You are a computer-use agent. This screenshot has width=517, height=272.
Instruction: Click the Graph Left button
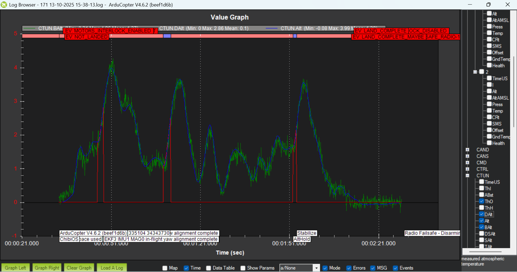[15, 268]
